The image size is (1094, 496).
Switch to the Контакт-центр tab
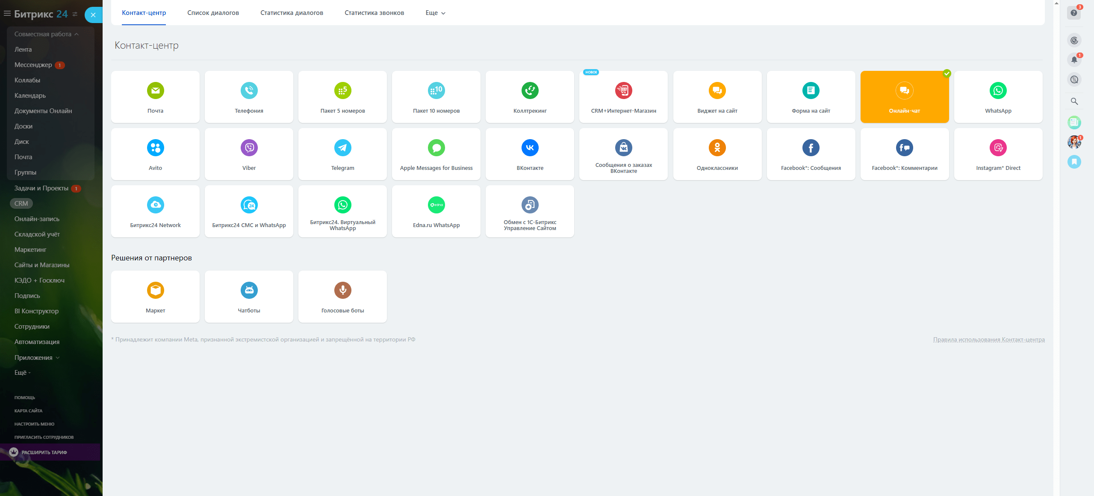pyautogui.click(x=144, y=13)
